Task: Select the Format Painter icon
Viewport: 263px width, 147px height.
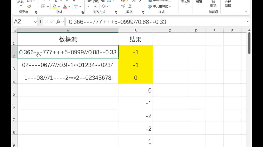Action: click(29, 6)
